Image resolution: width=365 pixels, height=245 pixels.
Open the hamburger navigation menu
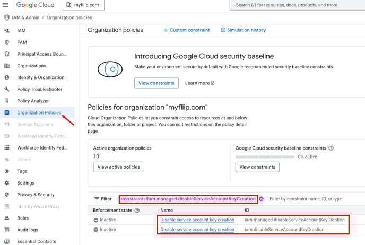pyautogui.click(x=6, y=5)
